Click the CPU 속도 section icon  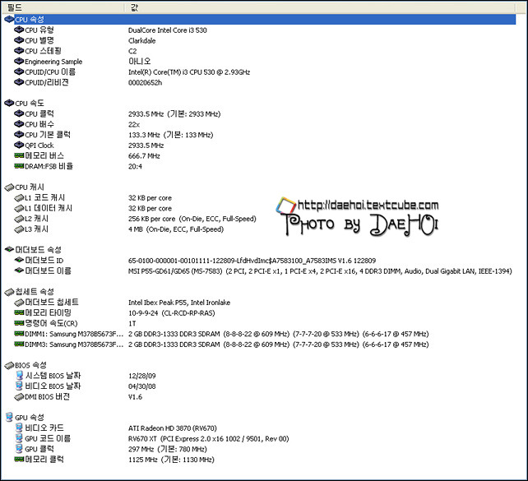pos(9,103)
